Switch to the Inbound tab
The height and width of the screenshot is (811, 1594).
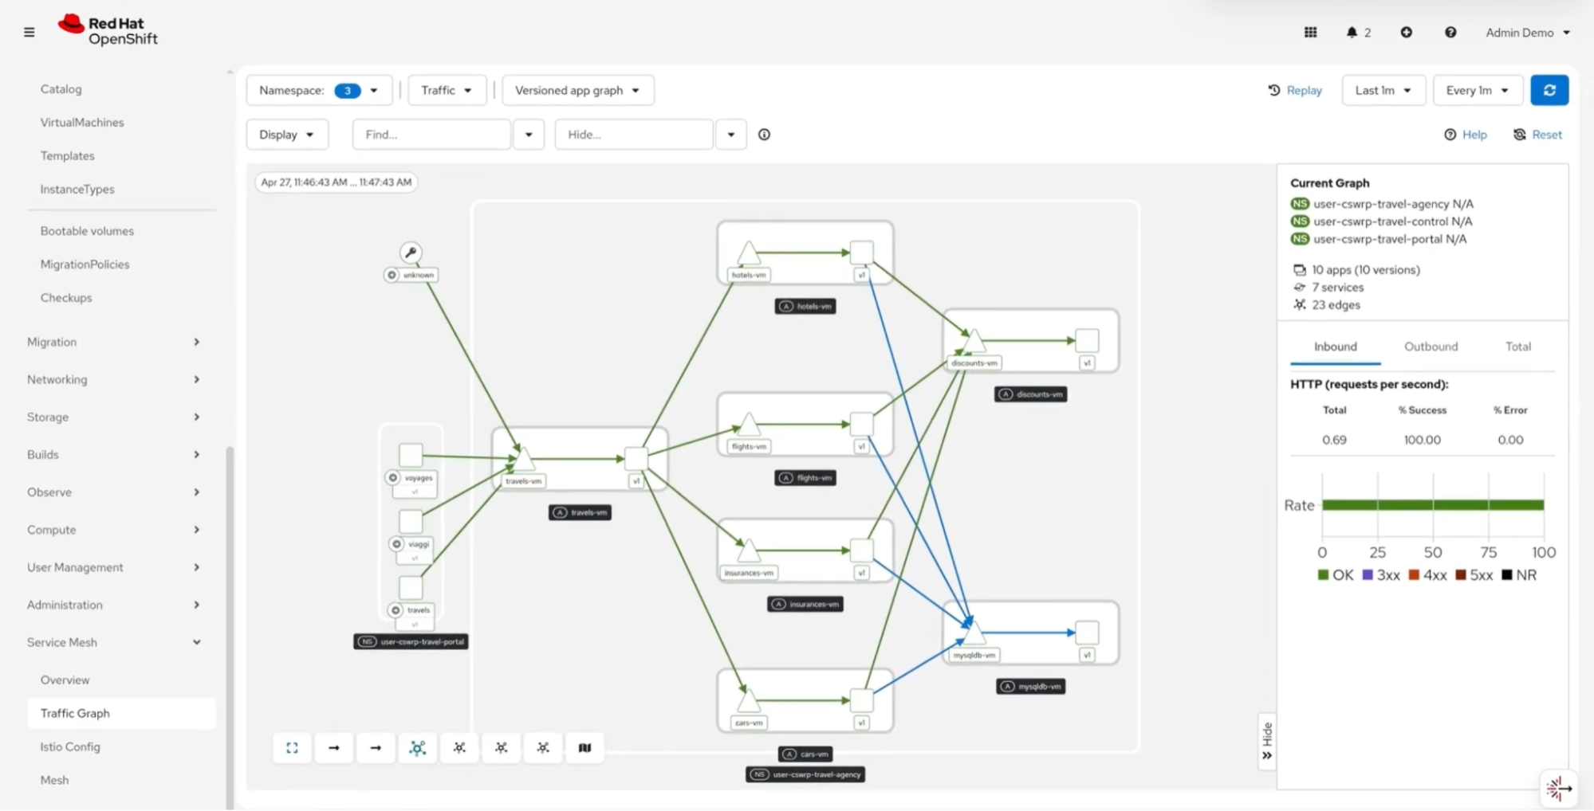[1336, 347]
